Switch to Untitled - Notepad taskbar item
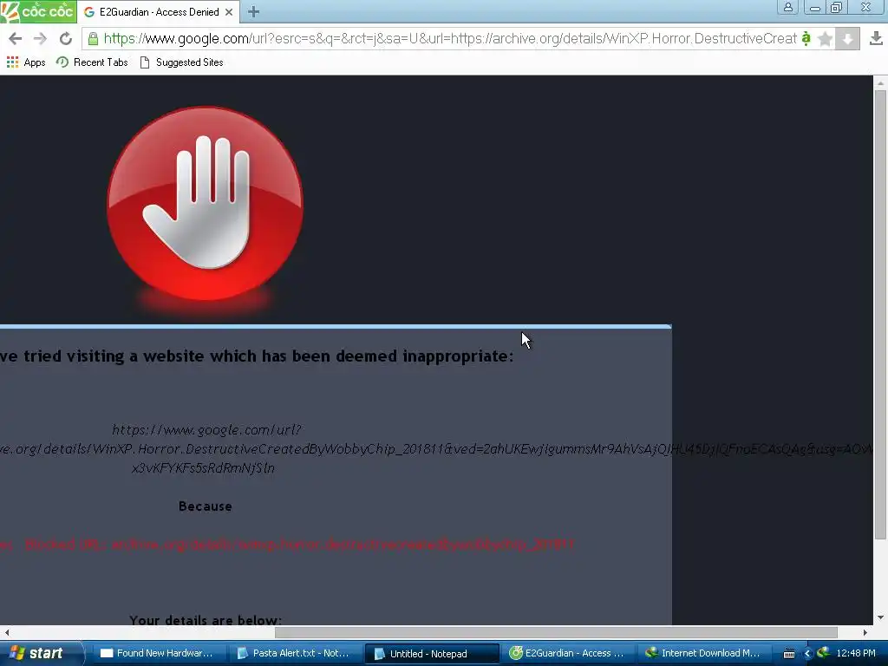The height and width of the screenshot is (666, 888). [x=430, y=653]
